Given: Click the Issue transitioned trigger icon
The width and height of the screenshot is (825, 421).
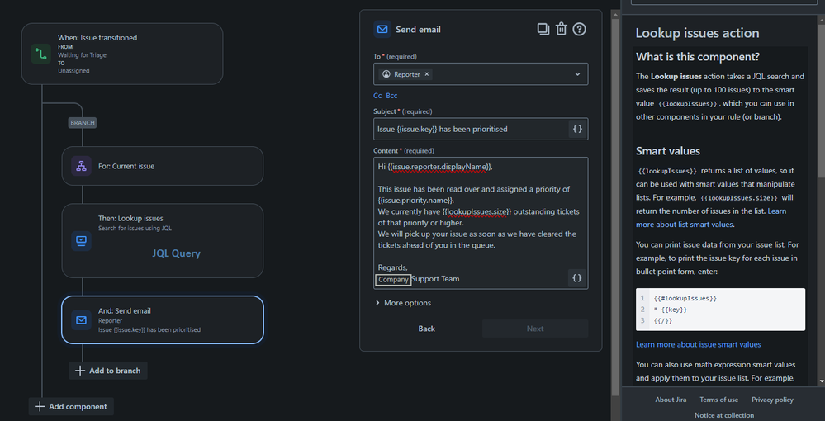Looking at the screenshot, I should click(x=40, y=54).
